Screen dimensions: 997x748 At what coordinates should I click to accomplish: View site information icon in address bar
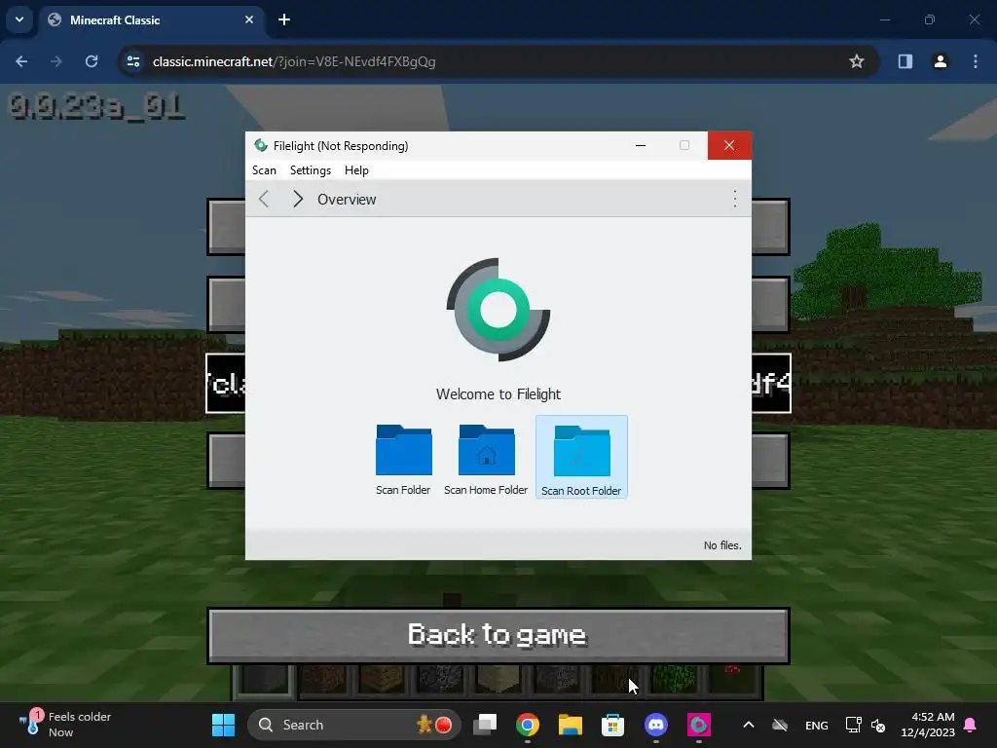[133, 61]
